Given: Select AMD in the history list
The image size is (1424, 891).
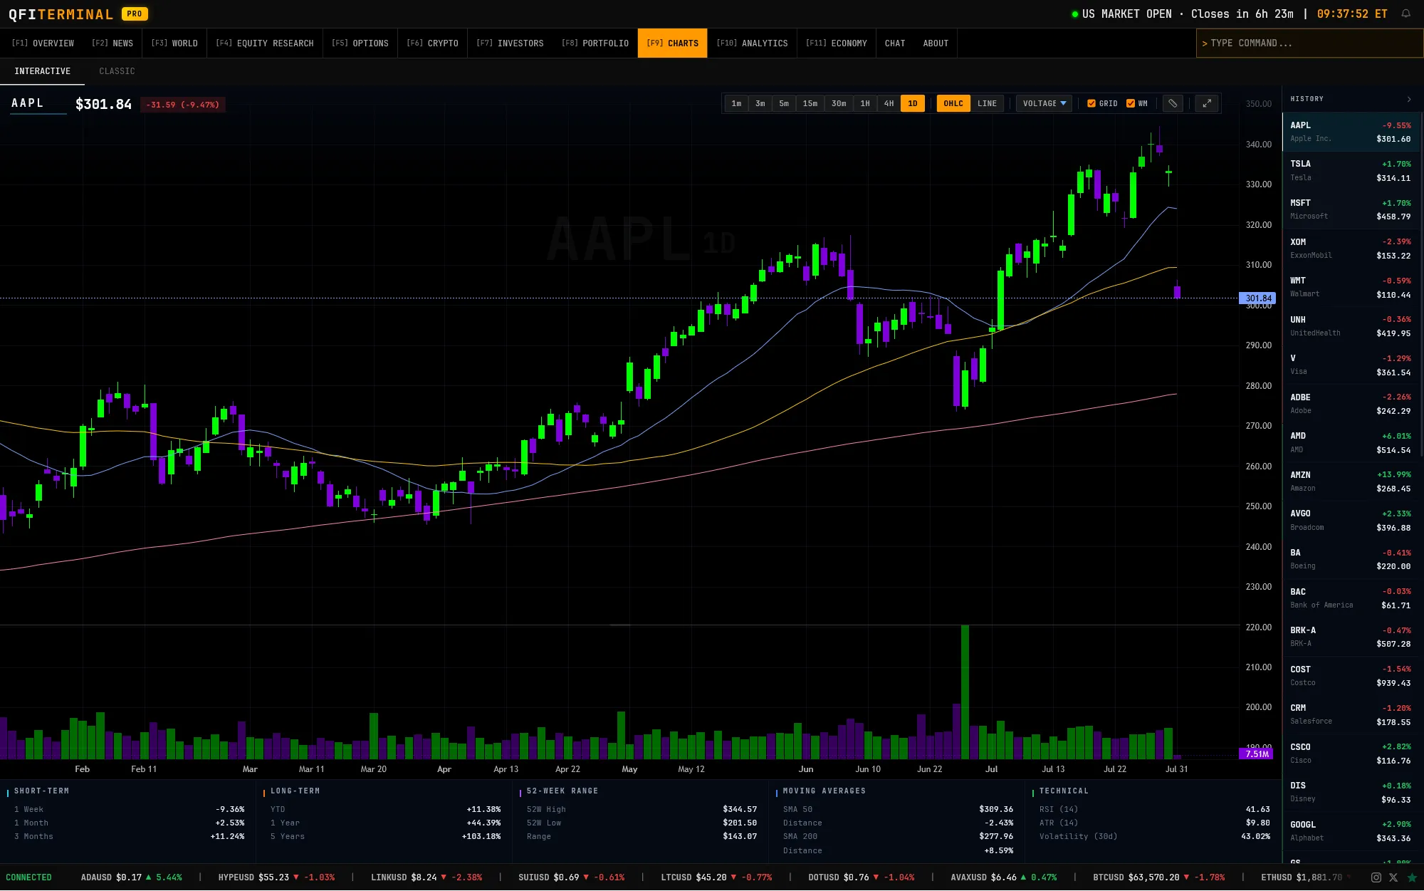Looking at the screenshot, I should tap(1351, 442).
